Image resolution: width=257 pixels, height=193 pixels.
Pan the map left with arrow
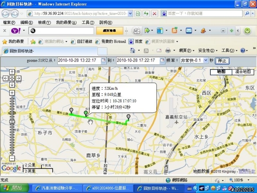pos(6,78)
